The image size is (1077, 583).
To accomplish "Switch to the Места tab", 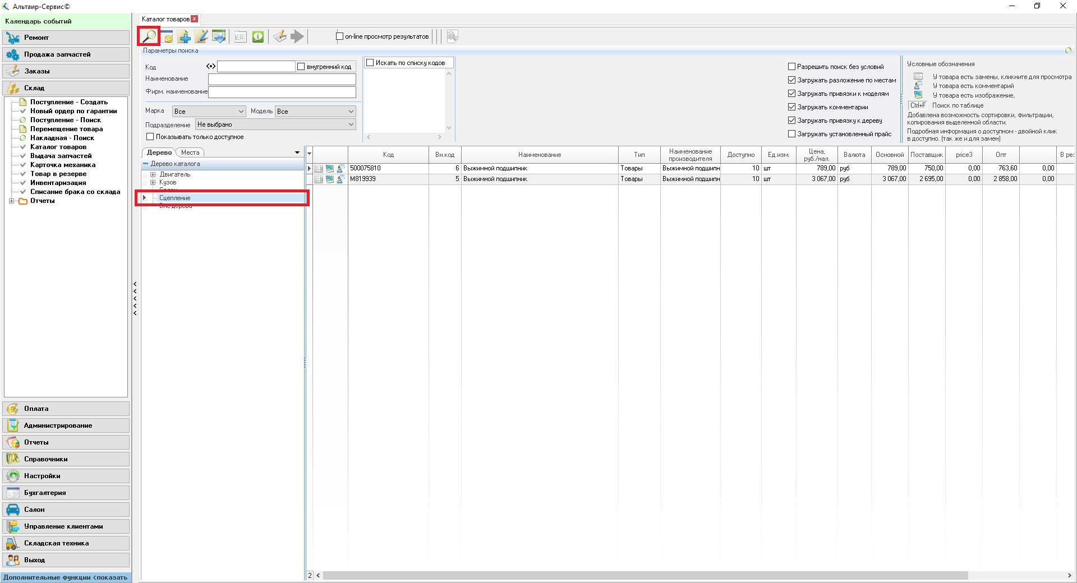I will coord(190,152).
